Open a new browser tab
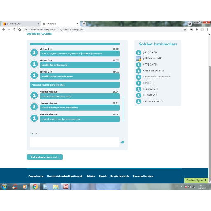Image resolution: width=211 pixels, height=211 pixels. (84, 24)
